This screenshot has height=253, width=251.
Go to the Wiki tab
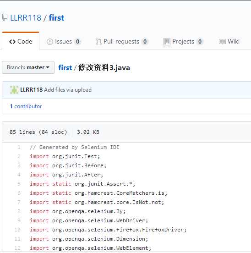click(229, 41)
